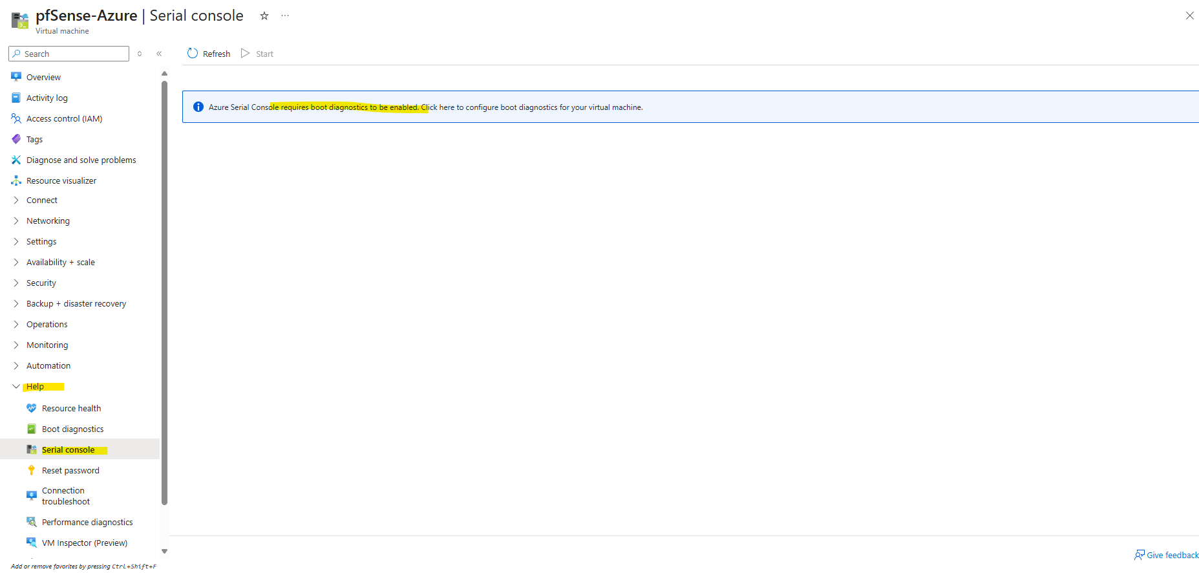The width and height of the screenshot is (1199, 573).
Task: Expand the Security menu group
Action: (16, 283)
